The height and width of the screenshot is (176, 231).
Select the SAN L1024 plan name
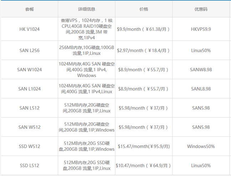[x=29, y=89]
